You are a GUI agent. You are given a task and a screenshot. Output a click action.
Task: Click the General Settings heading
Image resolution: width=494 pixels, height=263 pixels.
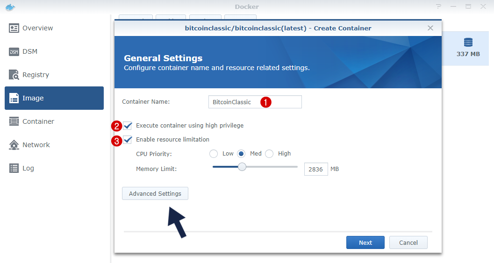tap(163, 58)
